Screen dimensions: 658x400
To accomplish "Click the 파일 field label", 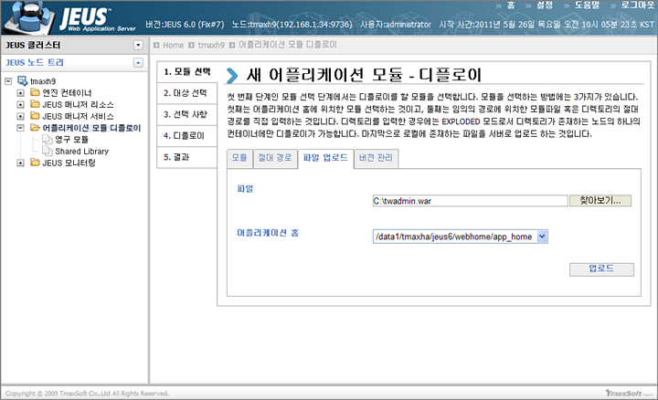I will pyautogui.click(x=245, y=189).
